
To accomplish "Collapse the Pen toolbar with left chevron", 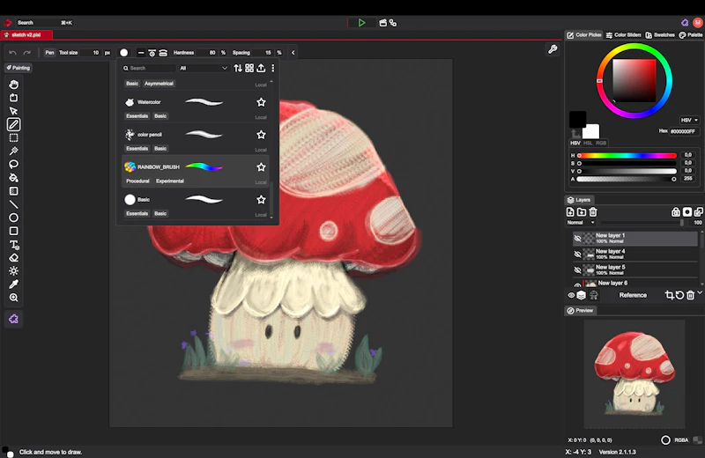I will (293, 53).
